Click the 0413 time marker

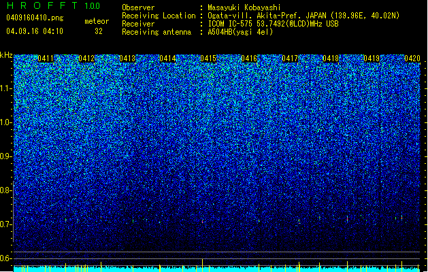tap(127, 58)
